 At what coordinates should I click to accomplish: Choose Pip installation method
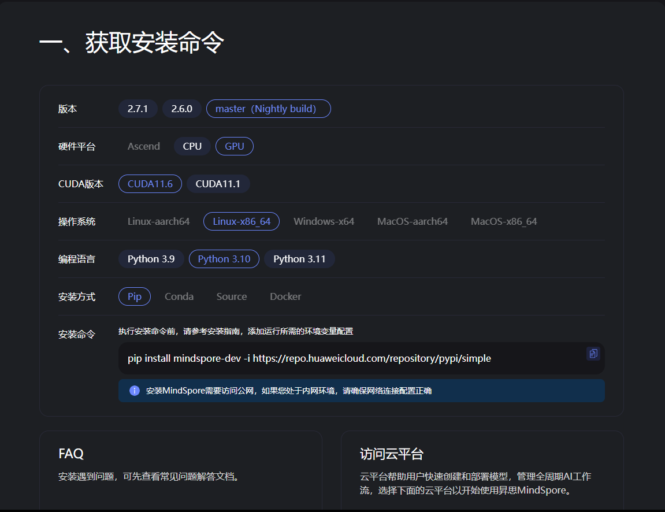click(135, 296)
